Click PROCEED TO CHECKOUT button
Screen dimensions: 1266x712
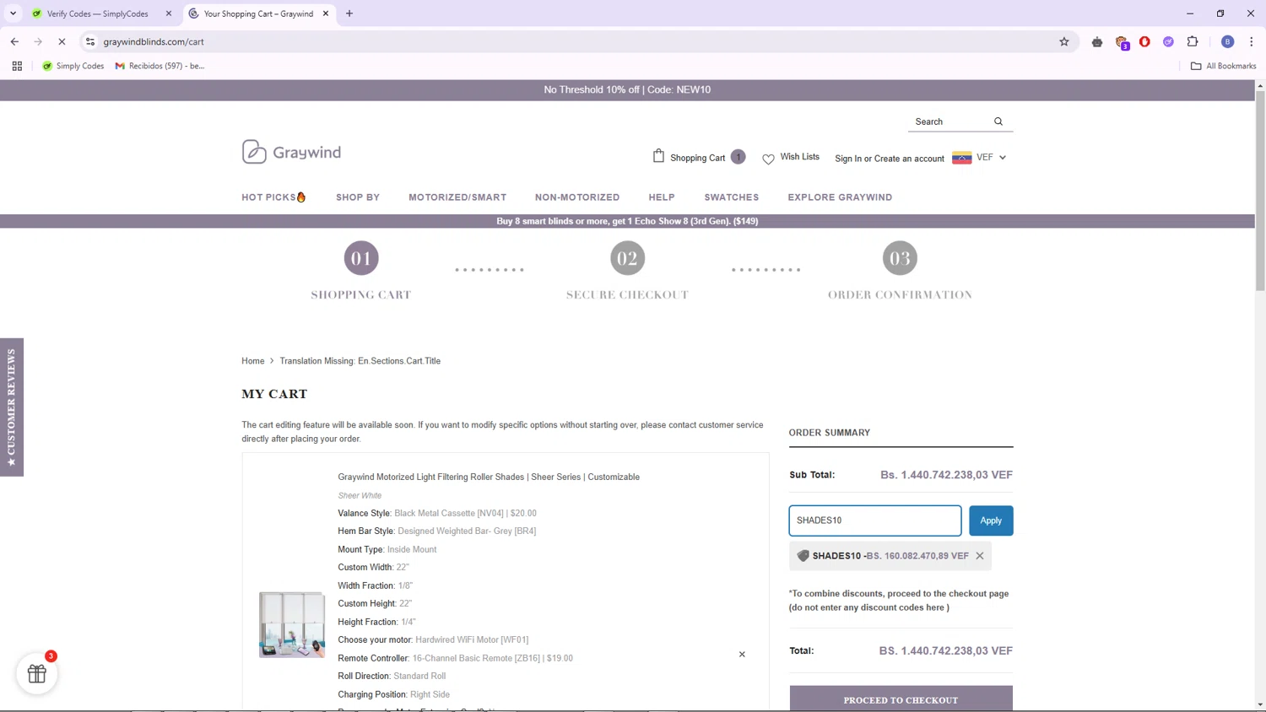901,699
